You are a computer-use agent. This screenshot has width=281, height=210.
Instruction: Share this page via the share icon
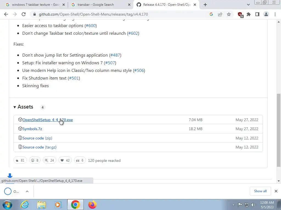pyautogui.click(x=220, y=14)
